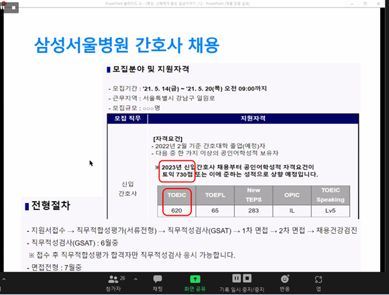Viewport: 389px width, 295px height.
Task: Click the 620 score cell
Action: (x=176, y=211)
